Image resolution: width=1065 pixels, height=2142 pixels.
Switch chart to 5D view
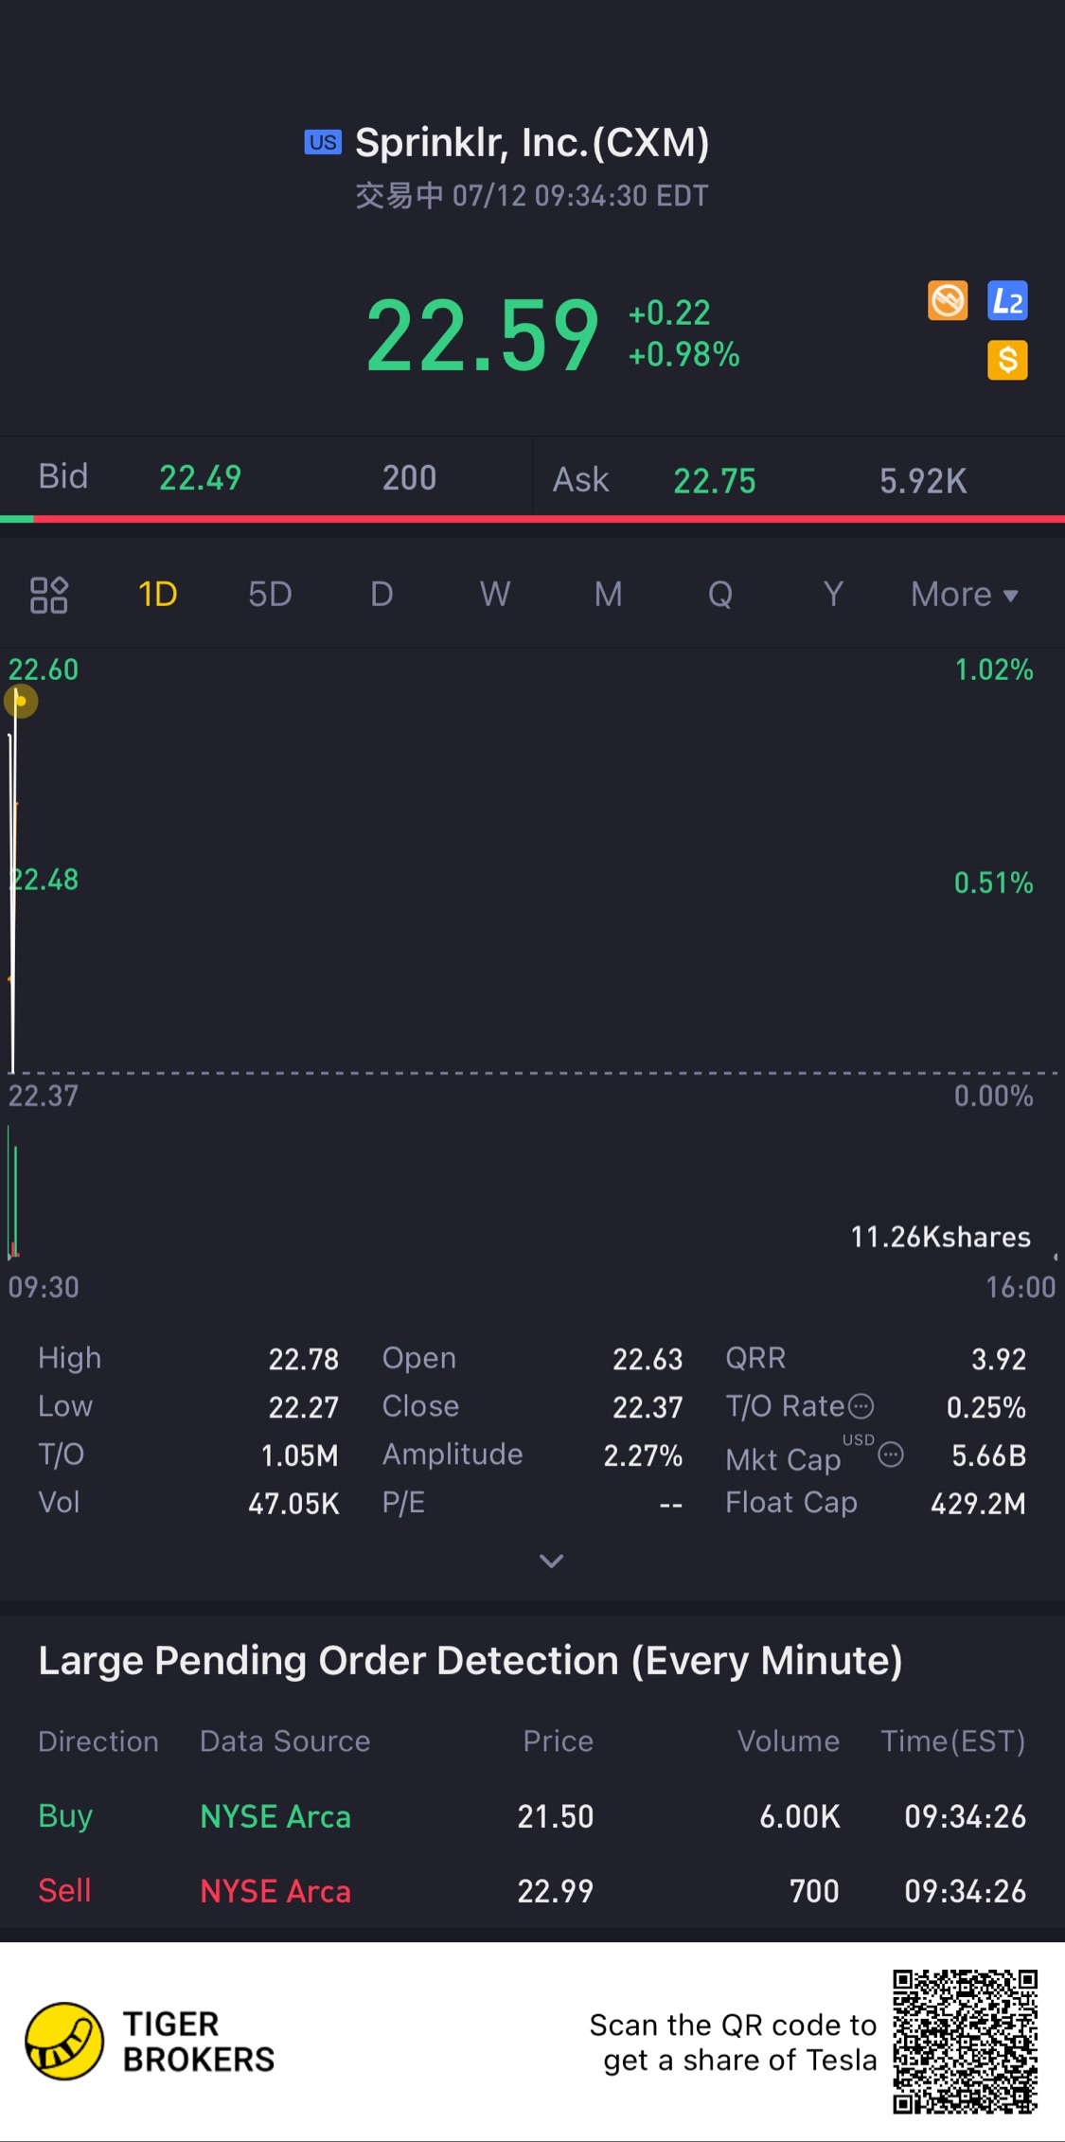(270, 595)
